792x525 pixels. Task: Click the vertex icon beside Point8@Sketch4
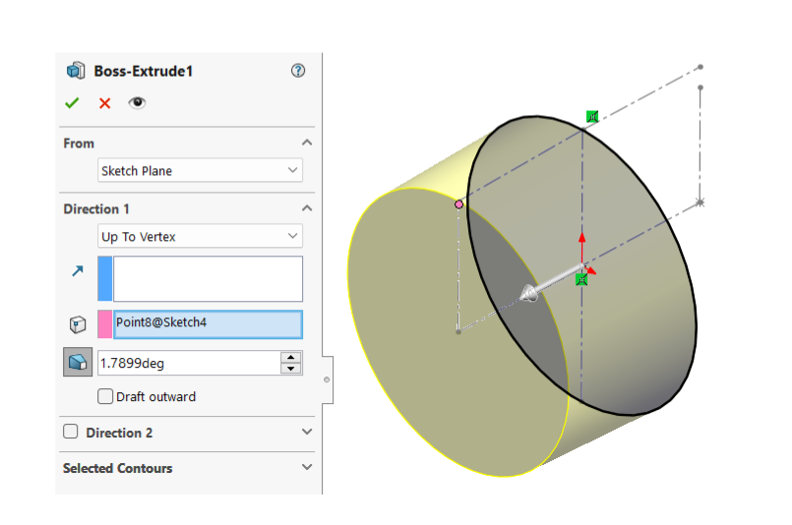(78, 324)
